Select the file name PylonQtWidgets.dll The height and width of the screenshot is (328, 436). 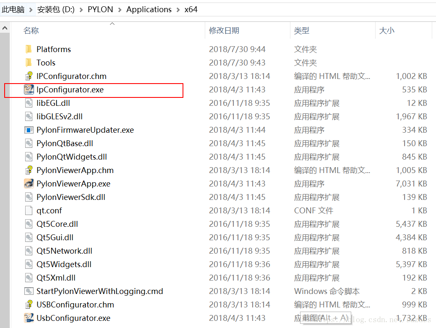(72, 157)
